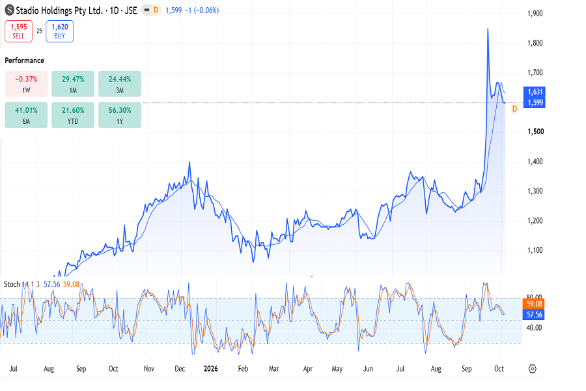The image size is (586, 391).
Task: Click the Stadio Holdings Pty Ltd. title
Action: [x=59, y=10]
